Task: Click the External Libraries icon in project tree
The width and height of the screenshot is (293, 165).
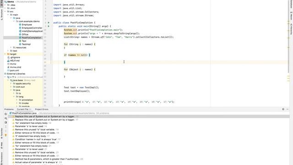Action: [5, 74]
